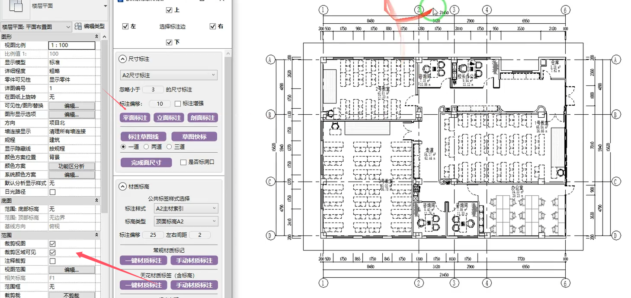Screen dimensions: 631x298
Task: Click the Edit Type (编辑类型) icon
Action: [78, 27]
